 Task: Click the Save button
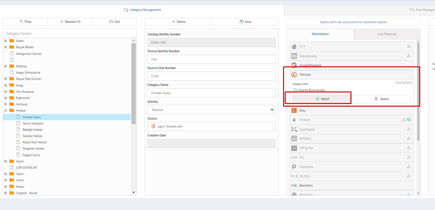[245, 22]
